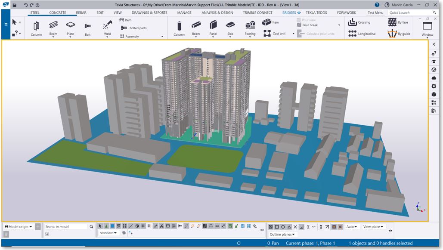Toggle selection toolbar visibility eye icon
This screenshot has width=443, height=250.
(x=262, y=230)
